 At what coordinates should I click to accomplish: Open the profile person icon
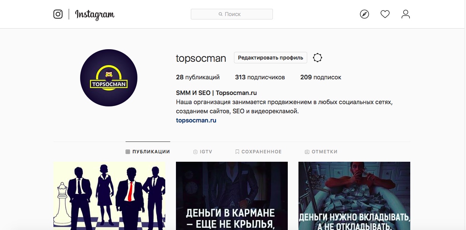(x=406, y=14)
